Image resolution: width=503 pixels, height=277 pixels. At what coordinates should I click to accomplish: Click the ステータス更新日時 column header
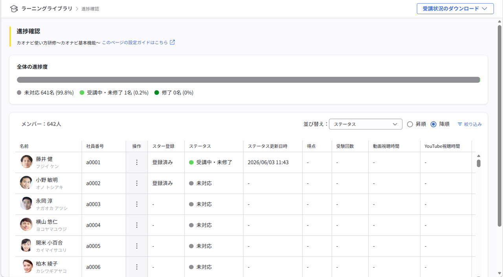pos(268,146)
